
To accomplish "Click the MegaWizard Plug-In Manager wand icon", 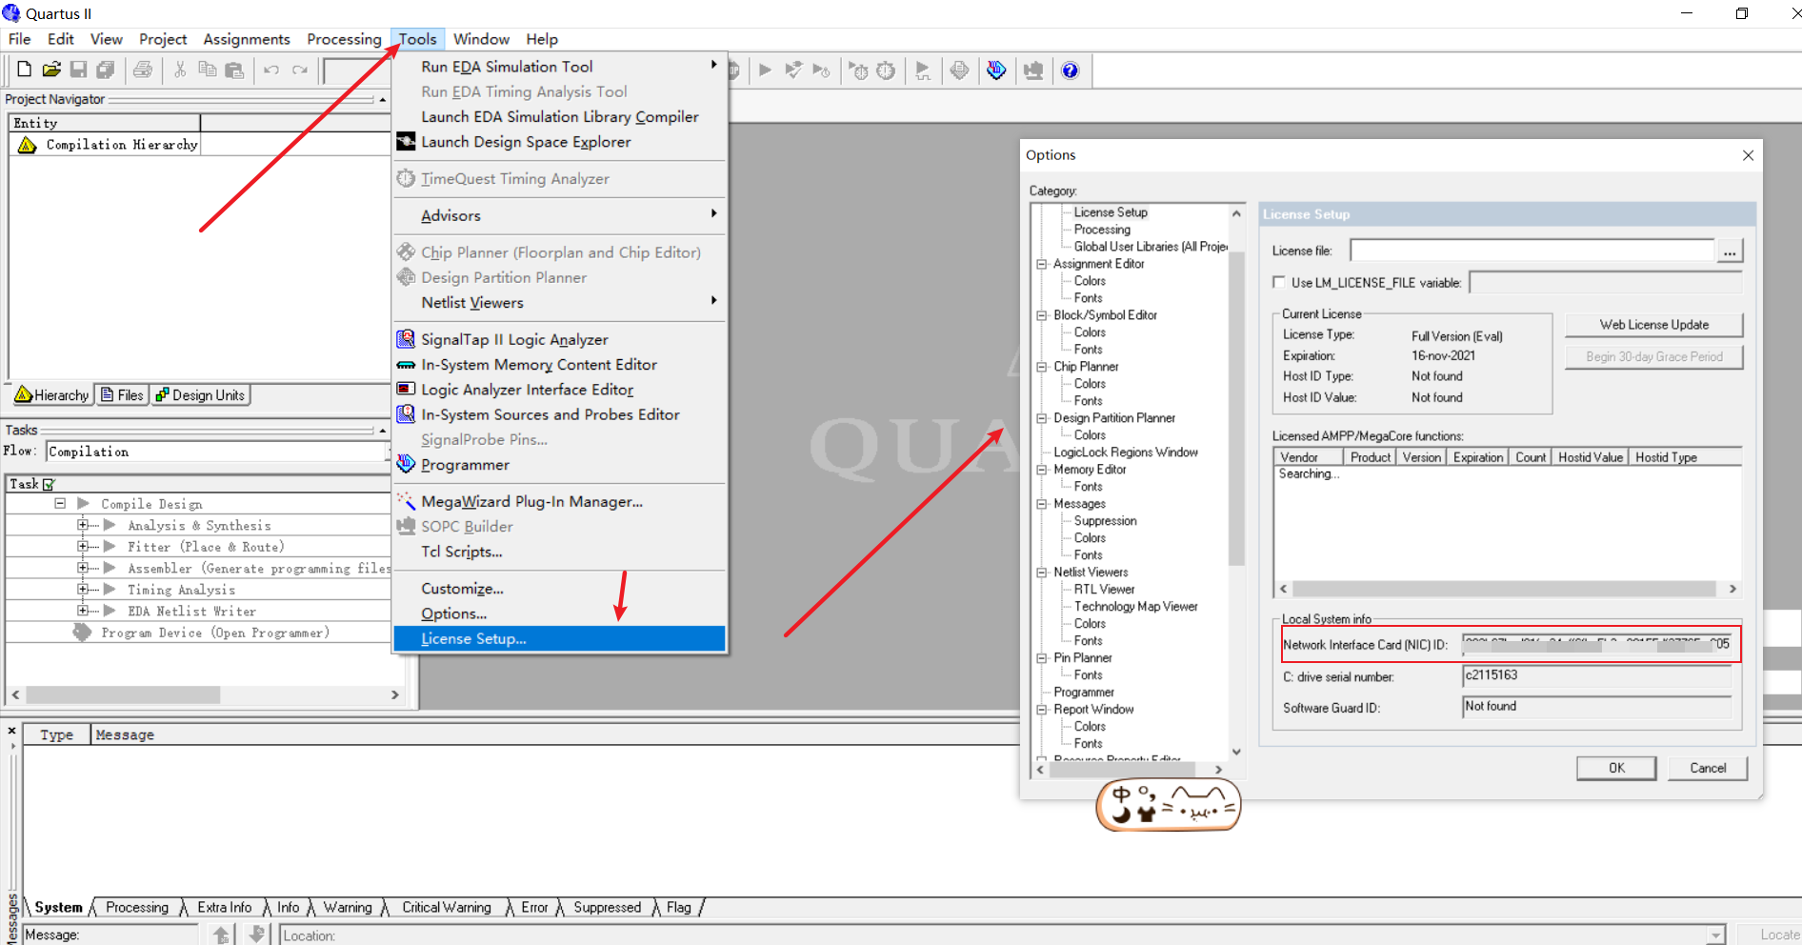I will (x=406, y=501).
